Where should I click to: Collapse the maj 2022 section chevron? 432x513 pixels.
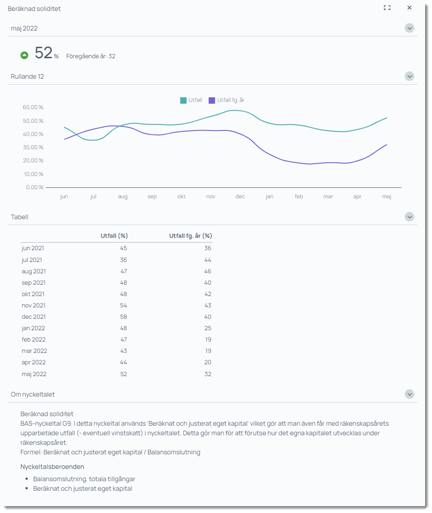[x=409, y=28]
